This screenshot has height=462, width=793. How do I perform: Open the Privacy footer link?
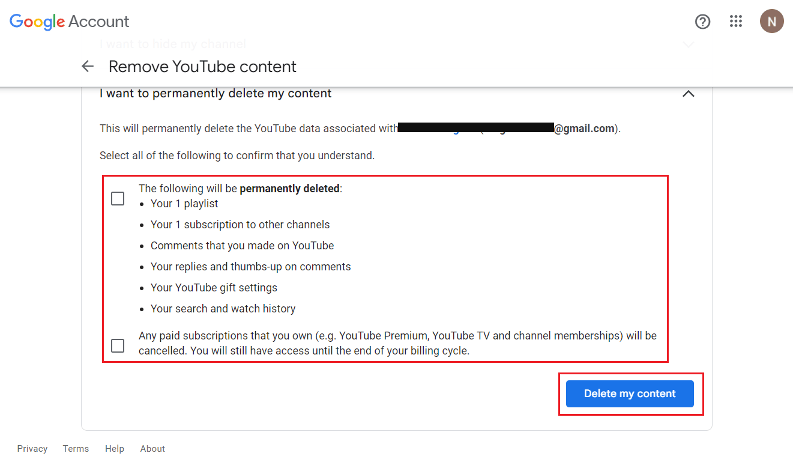(x=32, y=449)
